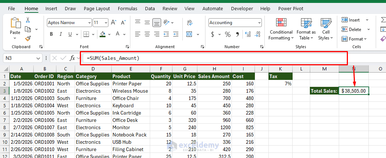Select column H header
This screenshot has width=386, height=158.
[214, 69]
